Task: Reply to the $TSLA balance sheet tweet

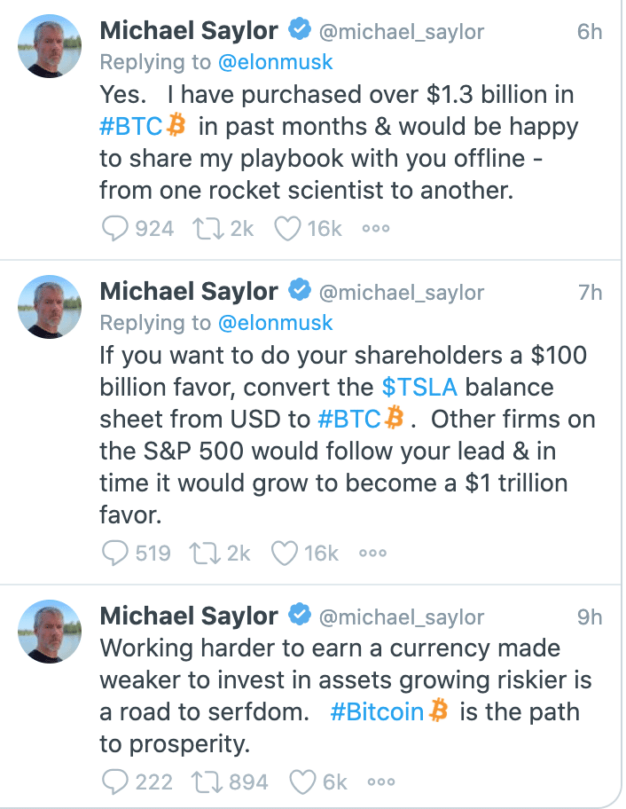Action: pos(114,552)
